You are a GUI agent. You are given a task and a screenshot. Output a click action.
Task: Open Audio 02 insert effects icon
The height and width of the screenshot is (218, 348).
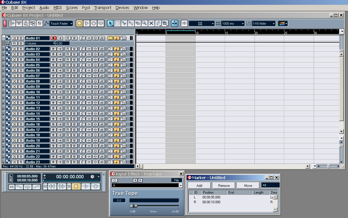(x=89, y=49)
